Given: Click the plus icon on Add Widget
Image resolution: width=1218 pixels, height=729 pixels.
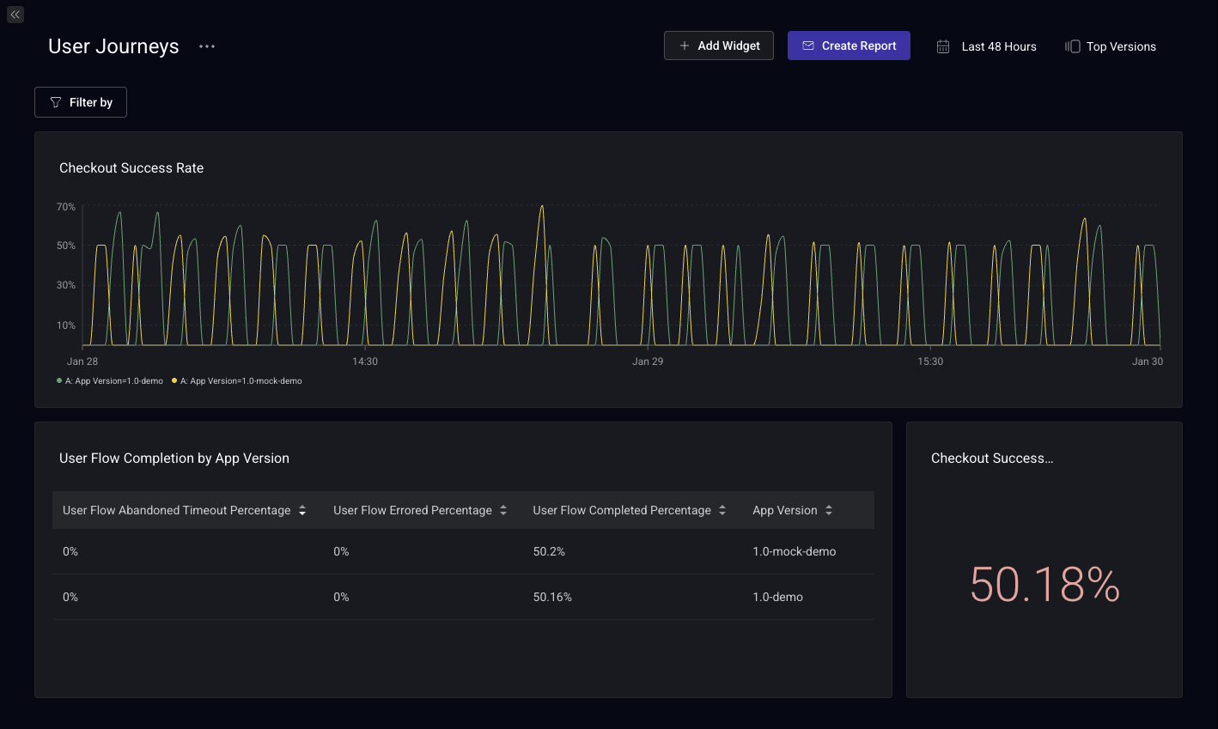Looking at the screenshot, I should [x=685, y=46].
